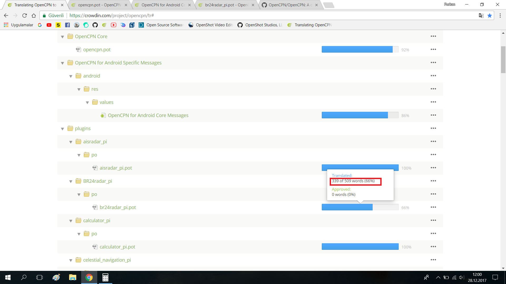
Task: Open calculator_pi.pot file link
Action: click(117, 247)
